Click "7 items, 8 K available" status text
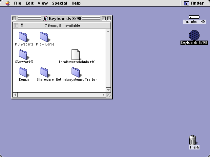 (x=62, y=26)
